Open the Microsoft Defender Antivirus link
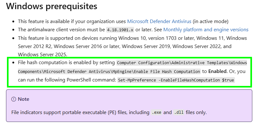Image resolution: width=258 pixels, height=127 pixels. coord(159,21)
